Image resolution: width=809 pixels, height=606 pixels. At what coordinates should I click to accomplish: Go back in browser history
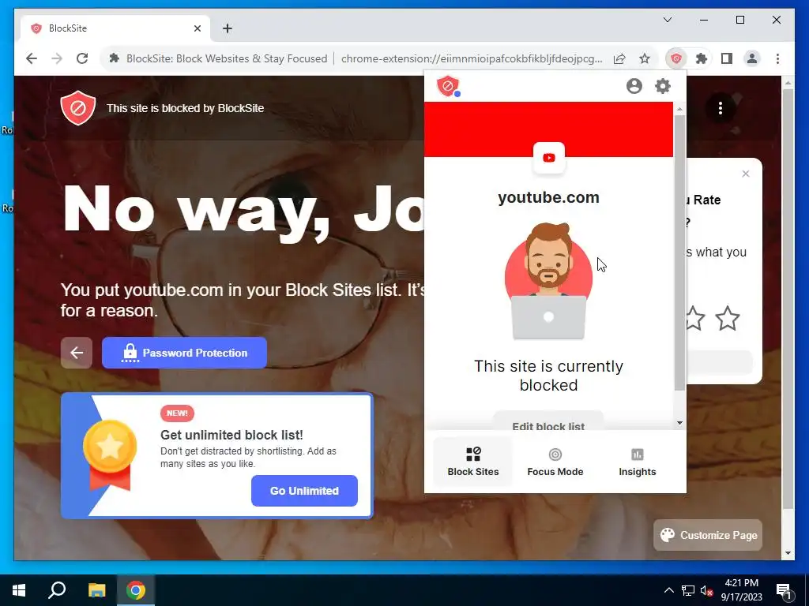click(32, 58)
